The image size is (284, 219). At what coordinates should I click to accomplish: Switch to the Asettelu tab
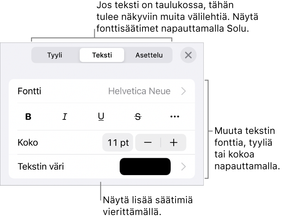click(x=149, y=55)
